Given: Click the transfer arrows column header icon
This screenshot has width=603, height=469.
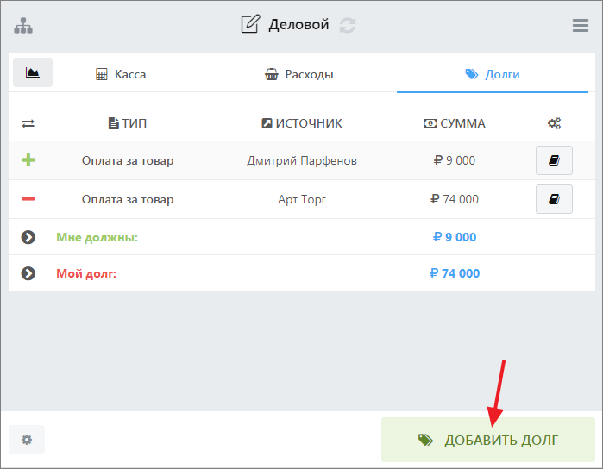Looking at the screenshot, I should [x=28, y=124].
